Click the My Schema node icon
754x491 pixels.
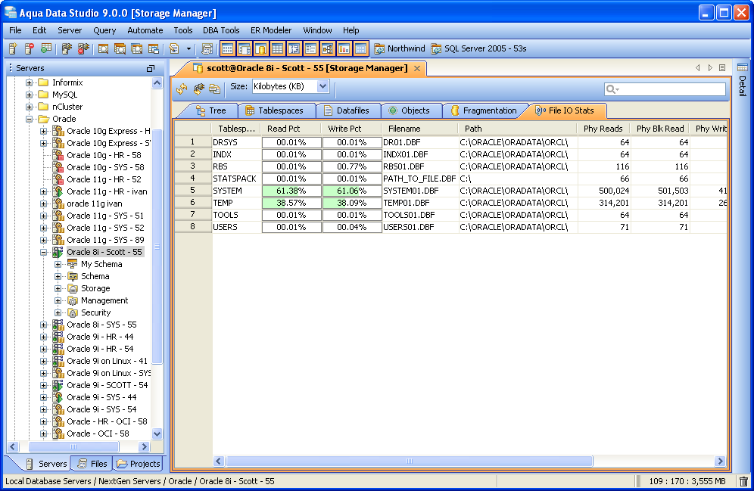coord(73,264)
